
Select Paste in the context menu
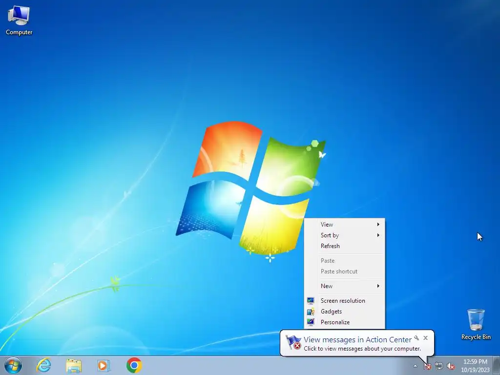[x=344, y=261]
